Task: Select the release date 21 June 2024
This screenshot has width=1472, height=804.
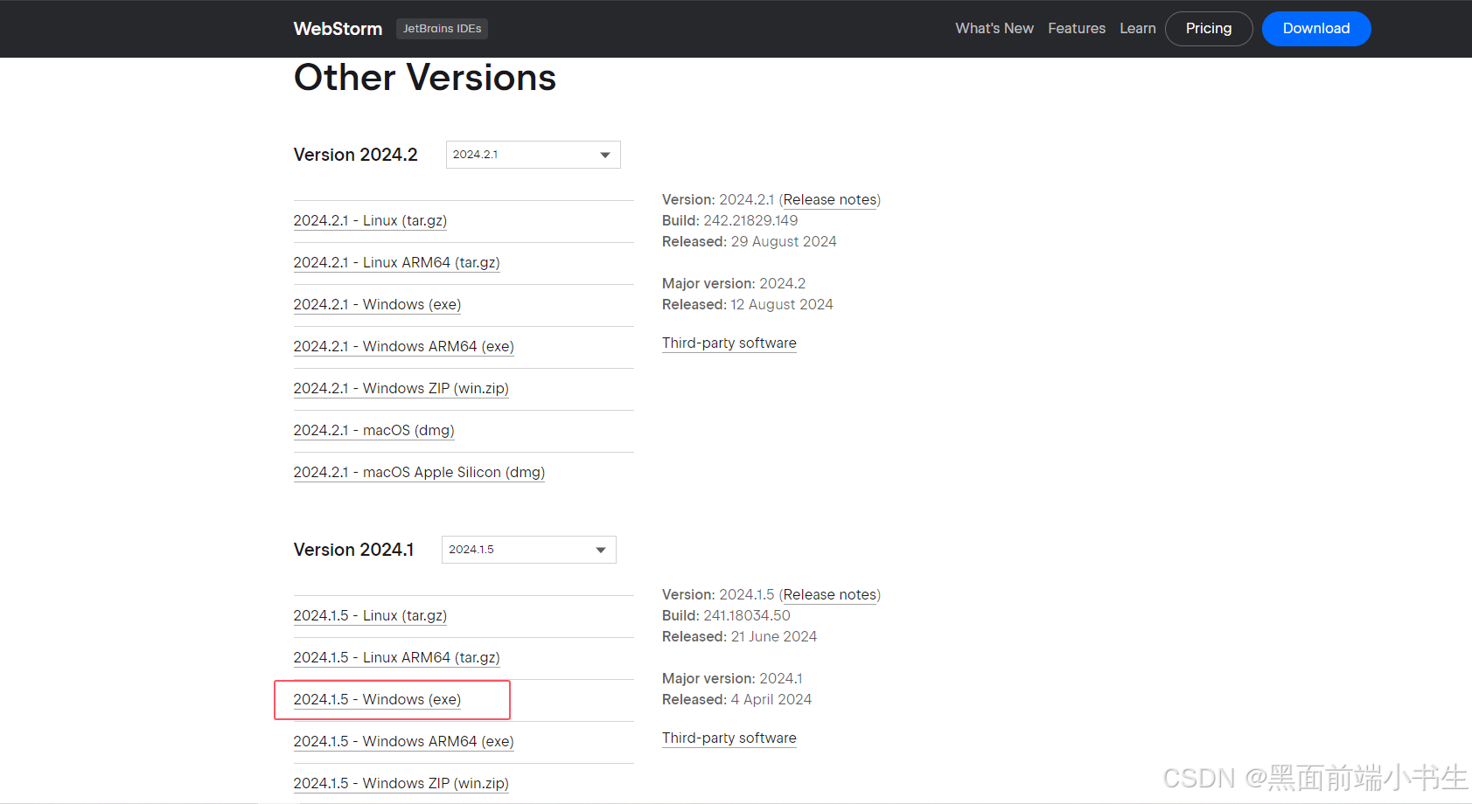Action: coord(774,637)
